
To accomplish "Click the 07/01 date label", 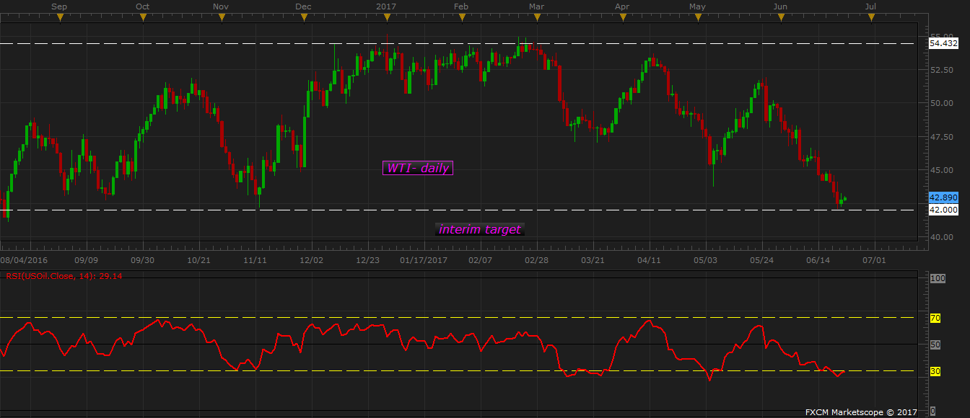I will (875, 259).
